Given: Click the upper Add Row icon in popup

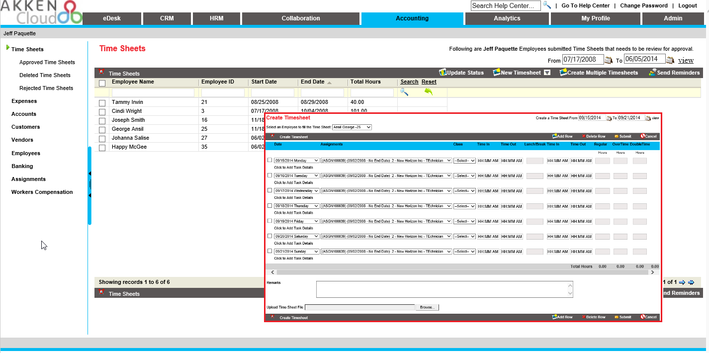Looking at the screenshot, I should [x=554, y=136].
